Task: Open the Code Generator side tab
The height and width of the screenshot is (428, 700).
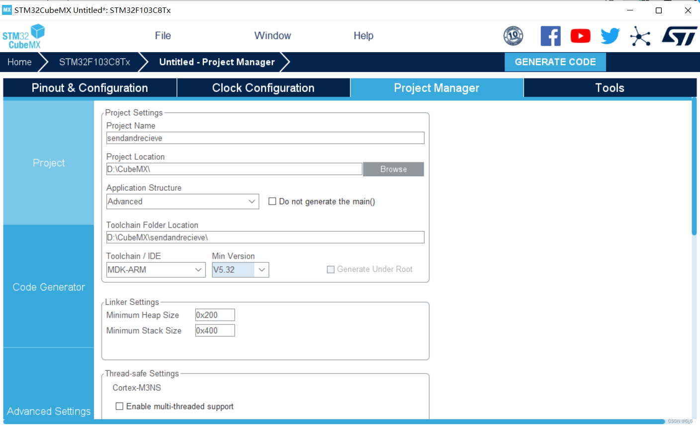Action: point(49,287)
